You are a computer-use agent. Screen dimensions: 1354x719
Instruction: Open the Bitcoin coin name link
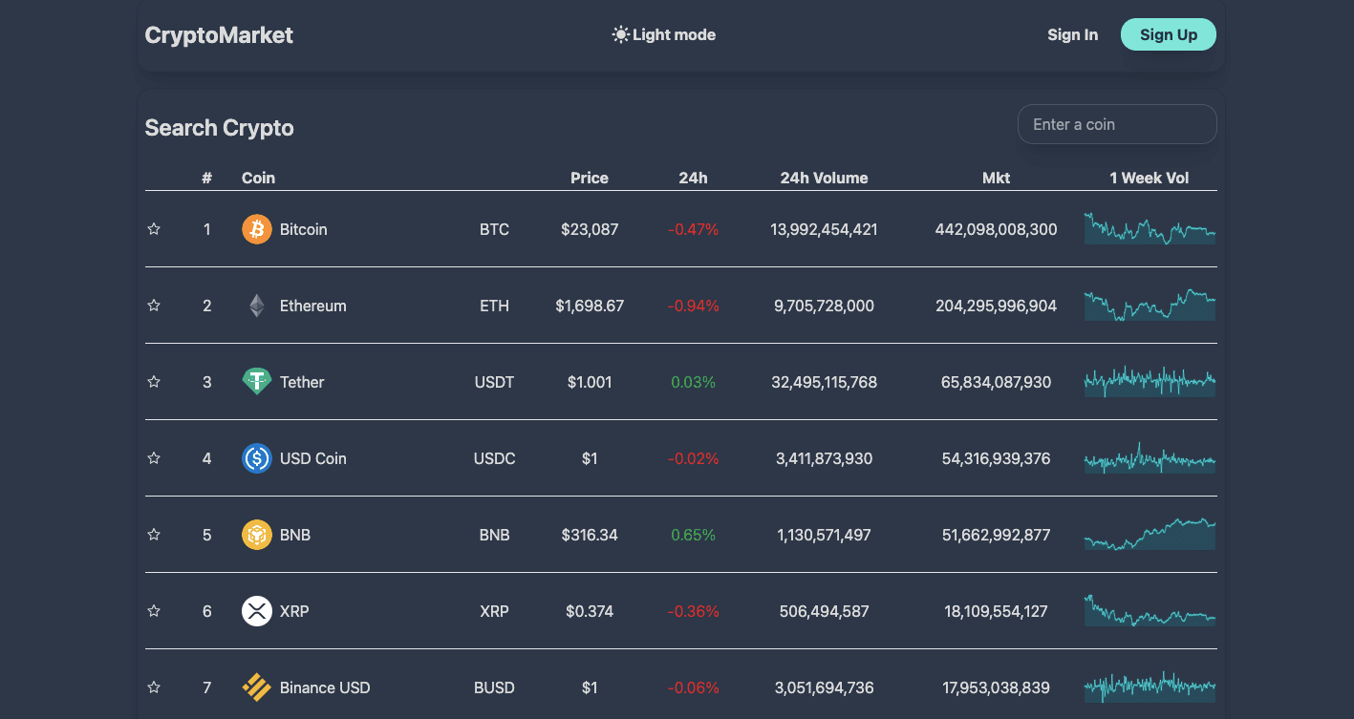pos(303,229)
